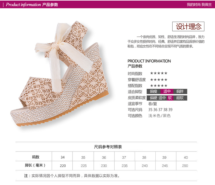
Task: Click the 时尚指数 five-star rating
Action: 159,73
